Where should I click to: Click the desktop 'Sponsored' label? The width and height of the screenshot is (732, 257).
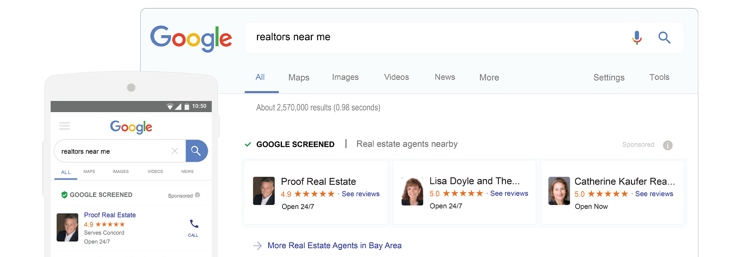[638, 144]
